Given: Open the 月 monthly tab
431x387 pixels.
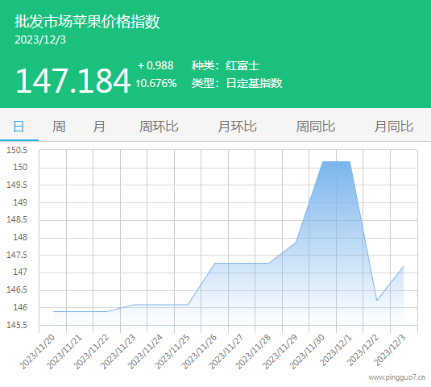Looking at the screenshot, I should (x=98, y=127).
